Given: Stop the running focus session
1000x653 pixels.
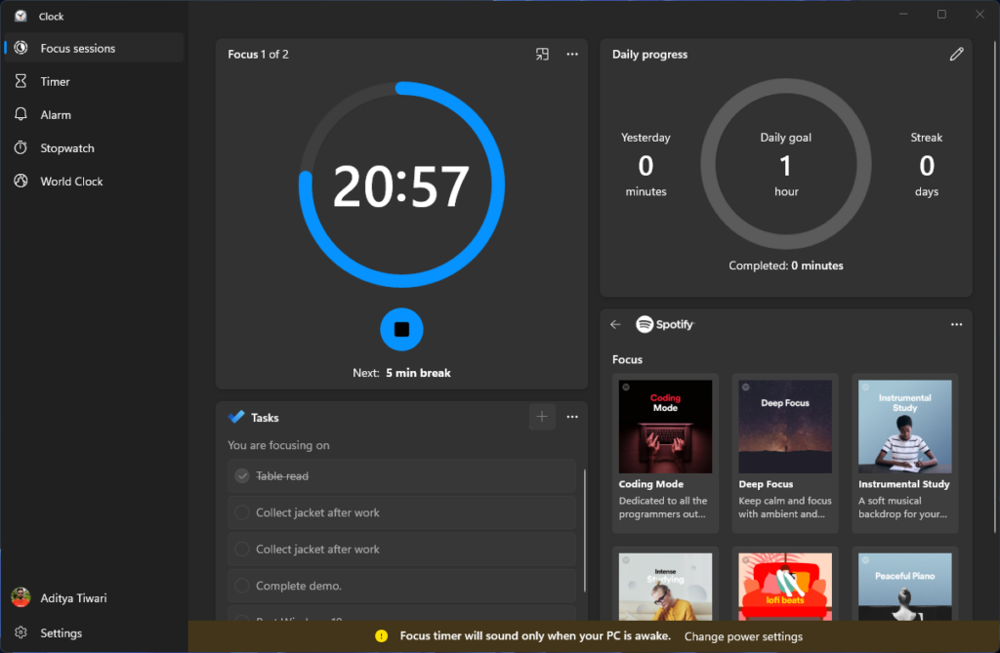Looking at the screenshot, I should point(401,329).
